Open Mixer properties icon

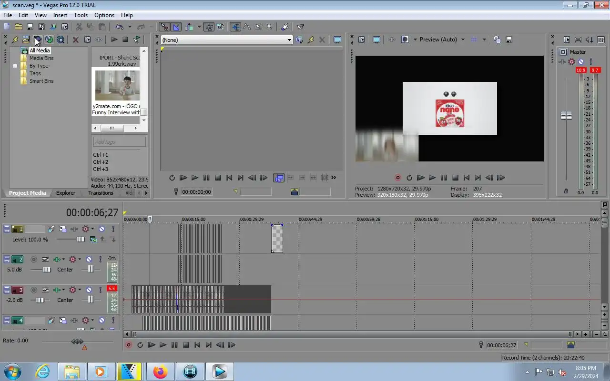[x=567, y=40]
